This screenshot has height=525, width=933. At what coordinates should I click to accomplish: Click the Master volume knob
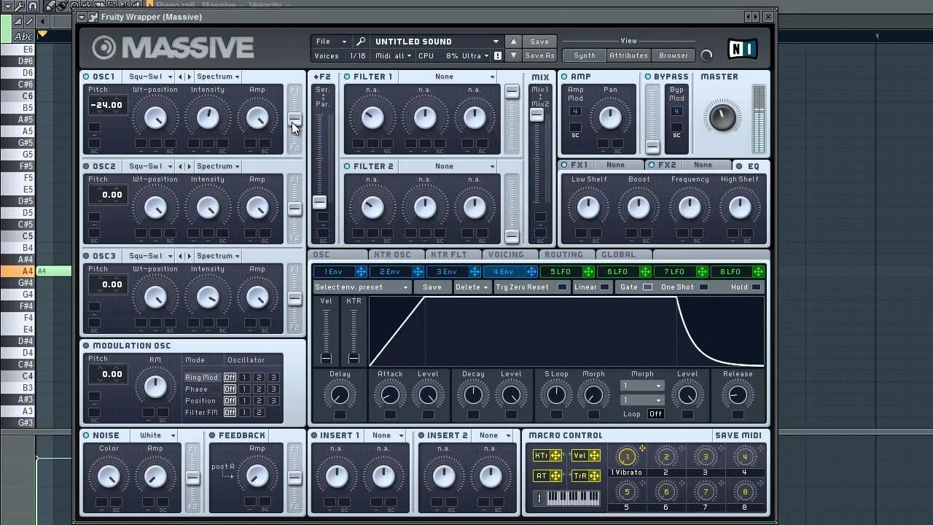[722, 117]
